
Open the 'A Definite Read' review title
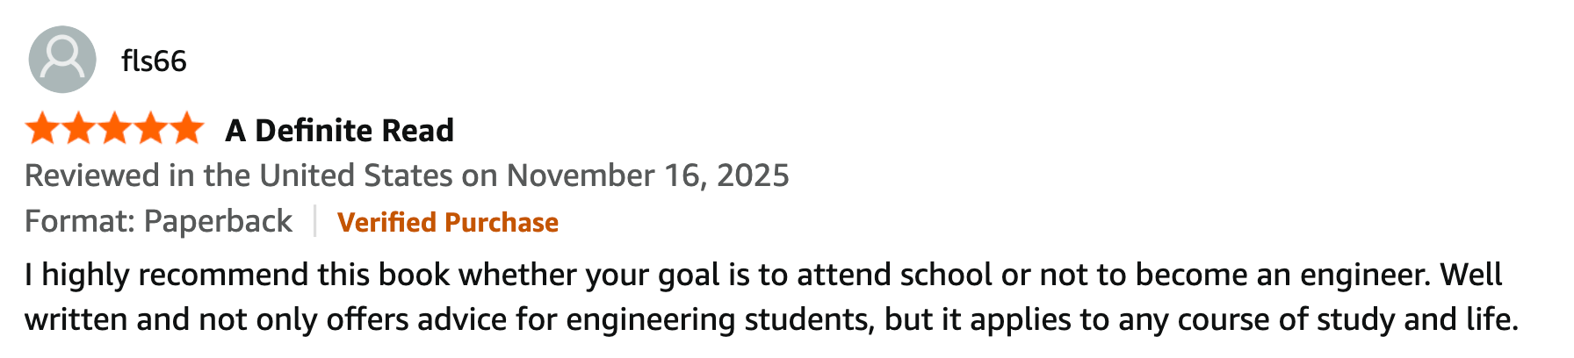339,131
